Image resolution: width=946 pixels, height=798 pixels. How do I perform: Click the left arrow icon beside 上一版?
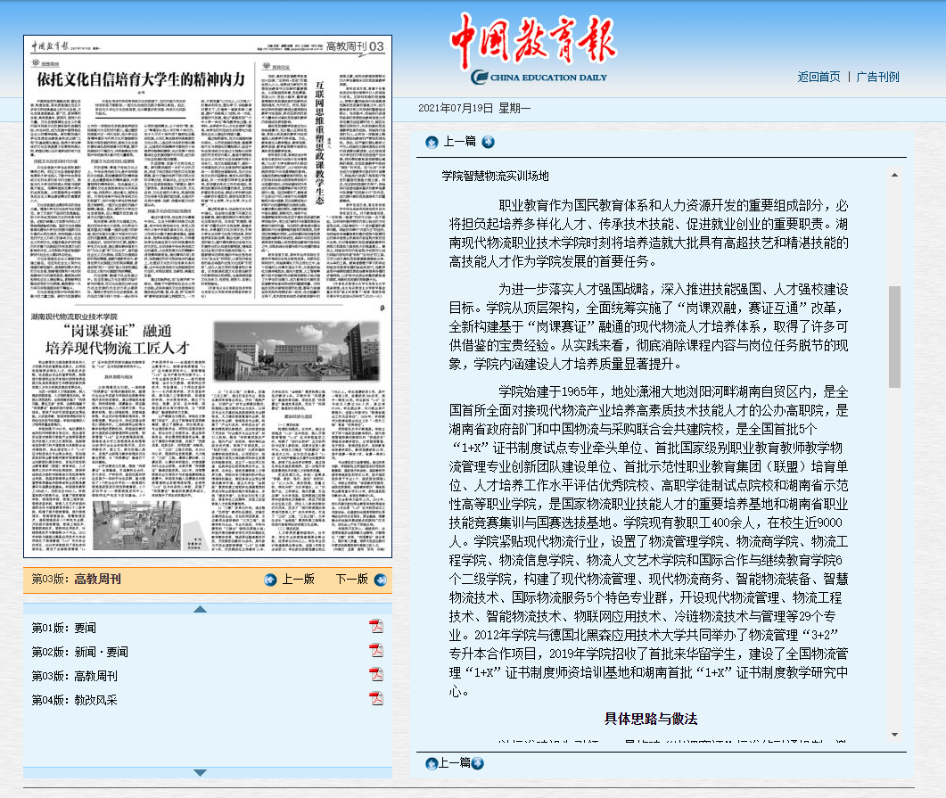coord(270,580)
